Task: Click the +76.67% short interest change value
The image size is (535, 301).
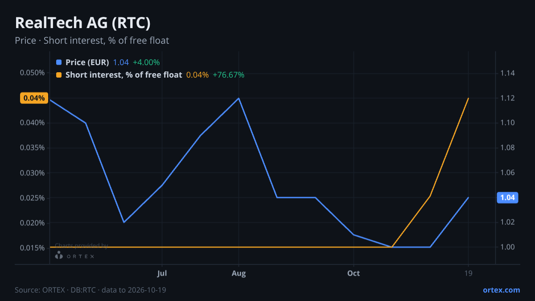Action: click(x=229, y=75)
